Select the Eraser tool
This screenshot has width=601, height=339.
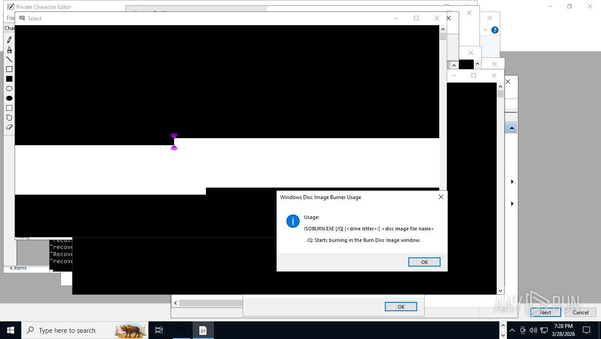[x=9, y=127]
